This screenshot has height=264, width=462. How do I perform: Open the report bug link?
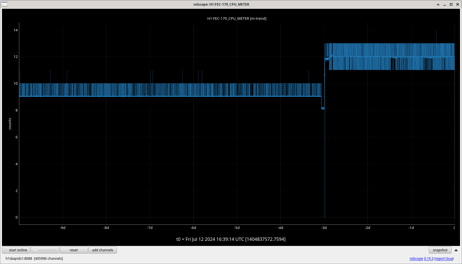(444, 259)
